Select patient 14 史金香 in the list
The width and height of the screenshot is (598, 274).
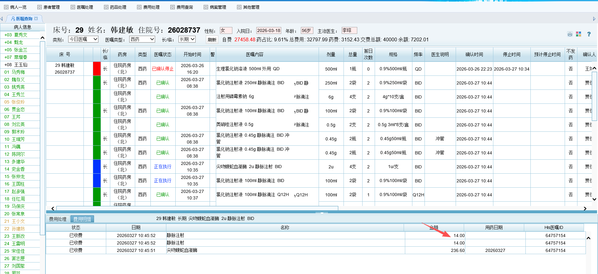[20, 169]
